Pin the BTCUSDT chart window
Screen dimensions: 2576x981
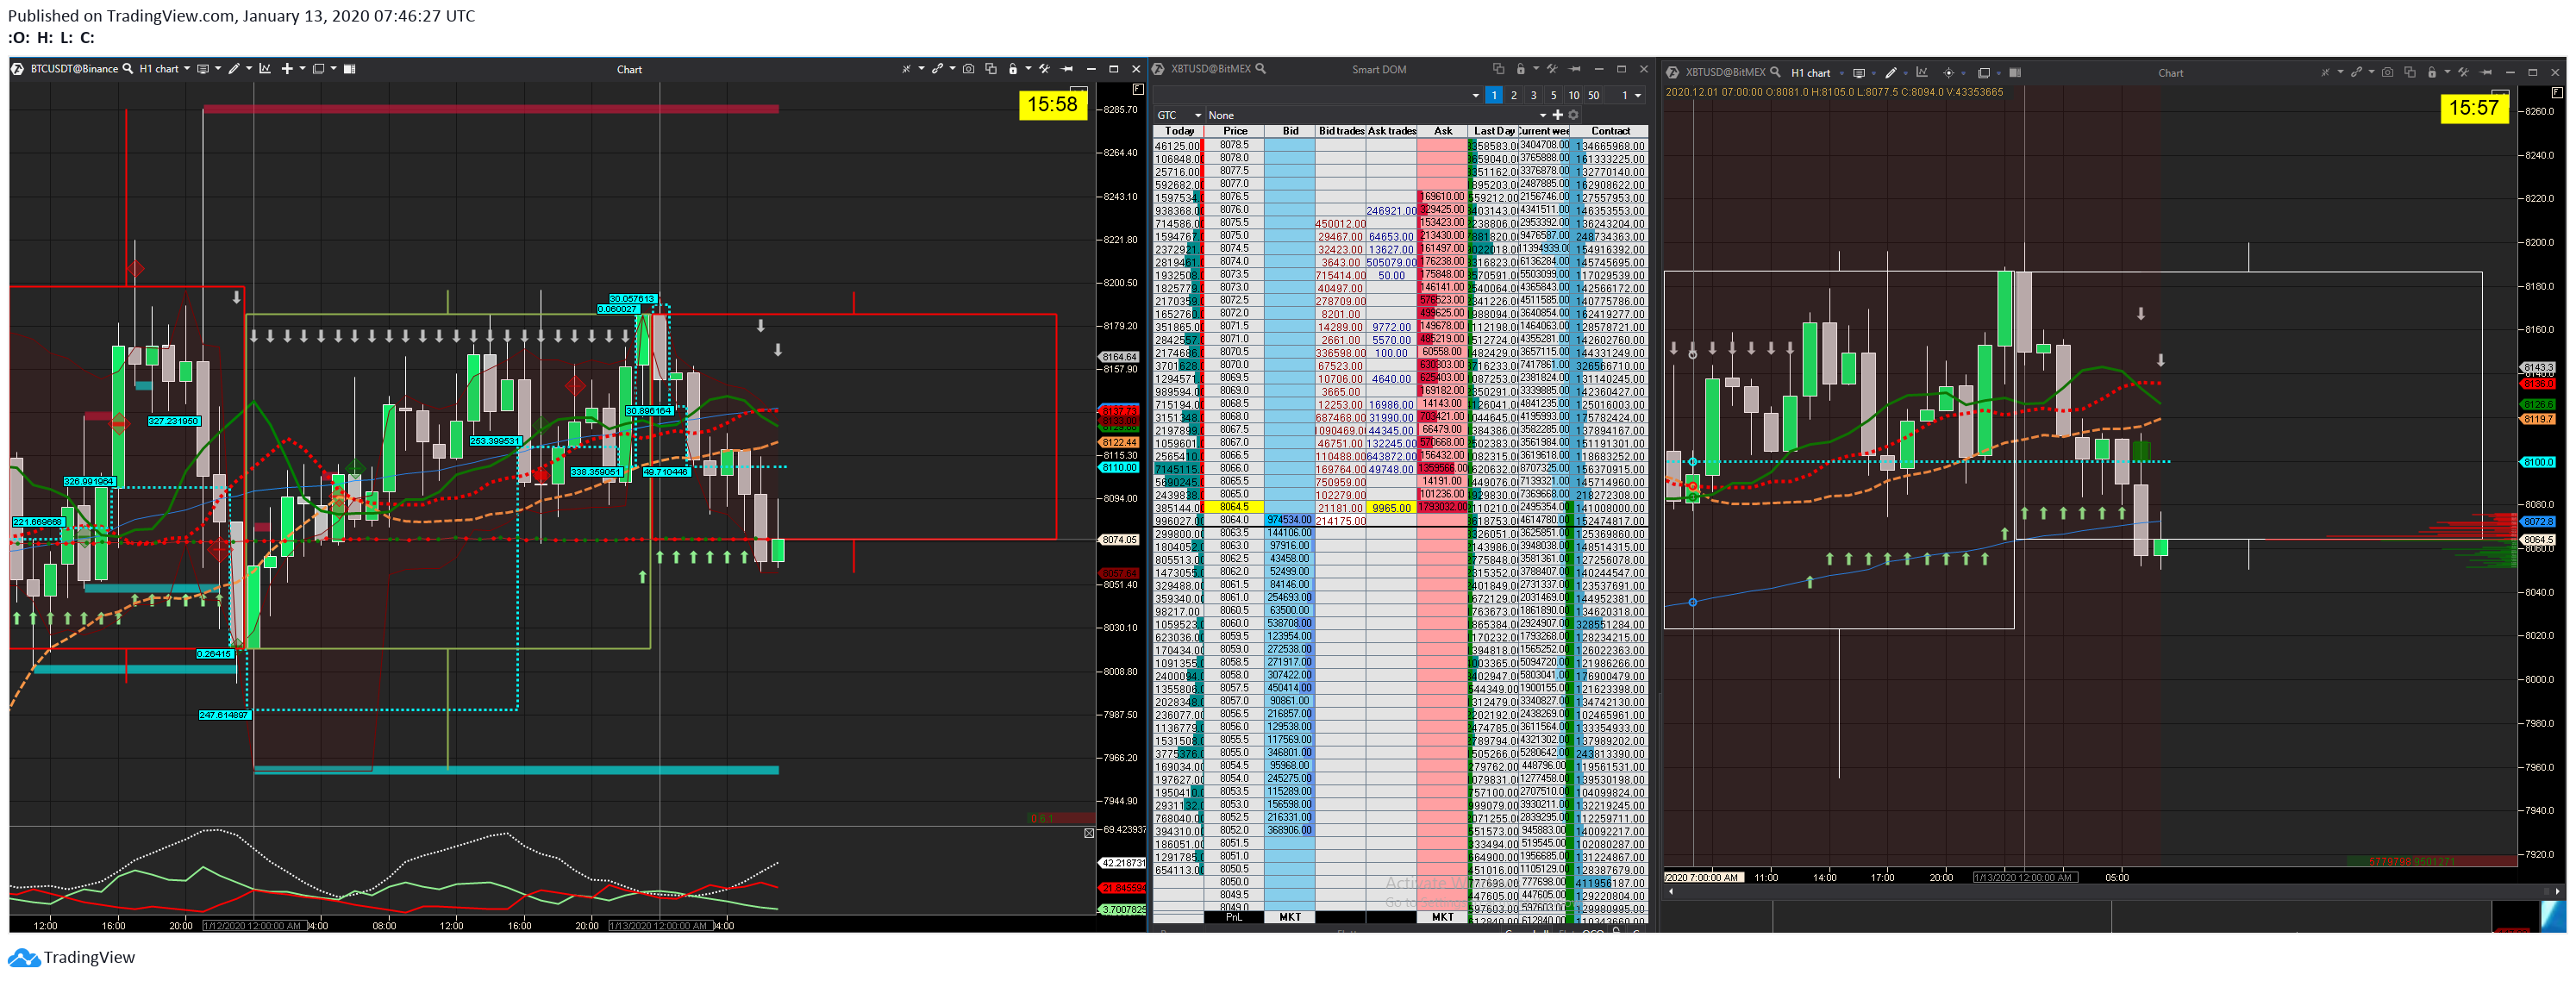click(1067, 69)
